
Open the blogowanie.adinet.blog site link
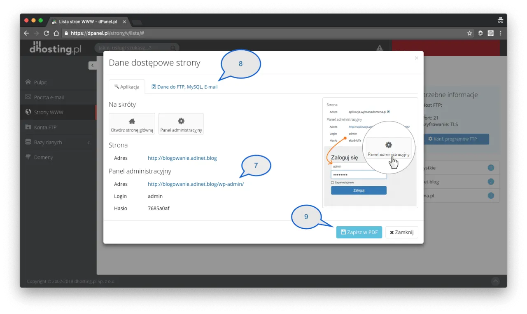click(x=182, y=158)
